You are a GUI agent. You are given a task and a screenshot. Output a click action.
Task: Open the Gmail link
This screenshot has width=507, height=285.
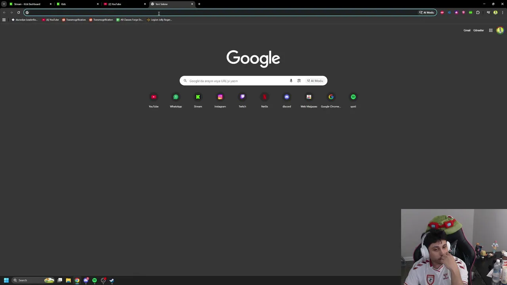[467, 30]
